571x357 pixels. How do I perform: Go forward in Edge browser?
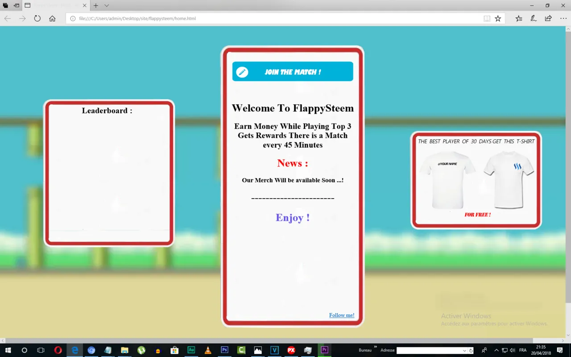click(x=22, y=19)
